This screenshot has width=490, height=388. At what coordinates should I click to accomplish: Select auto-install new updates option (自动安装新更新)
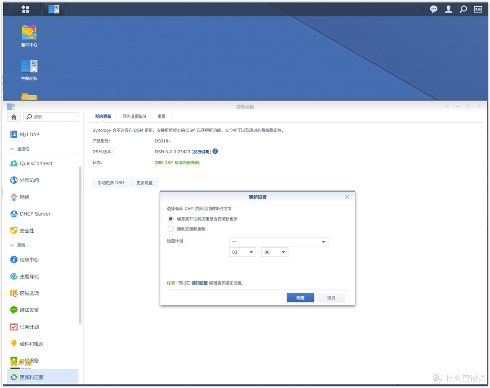(171, 229)
